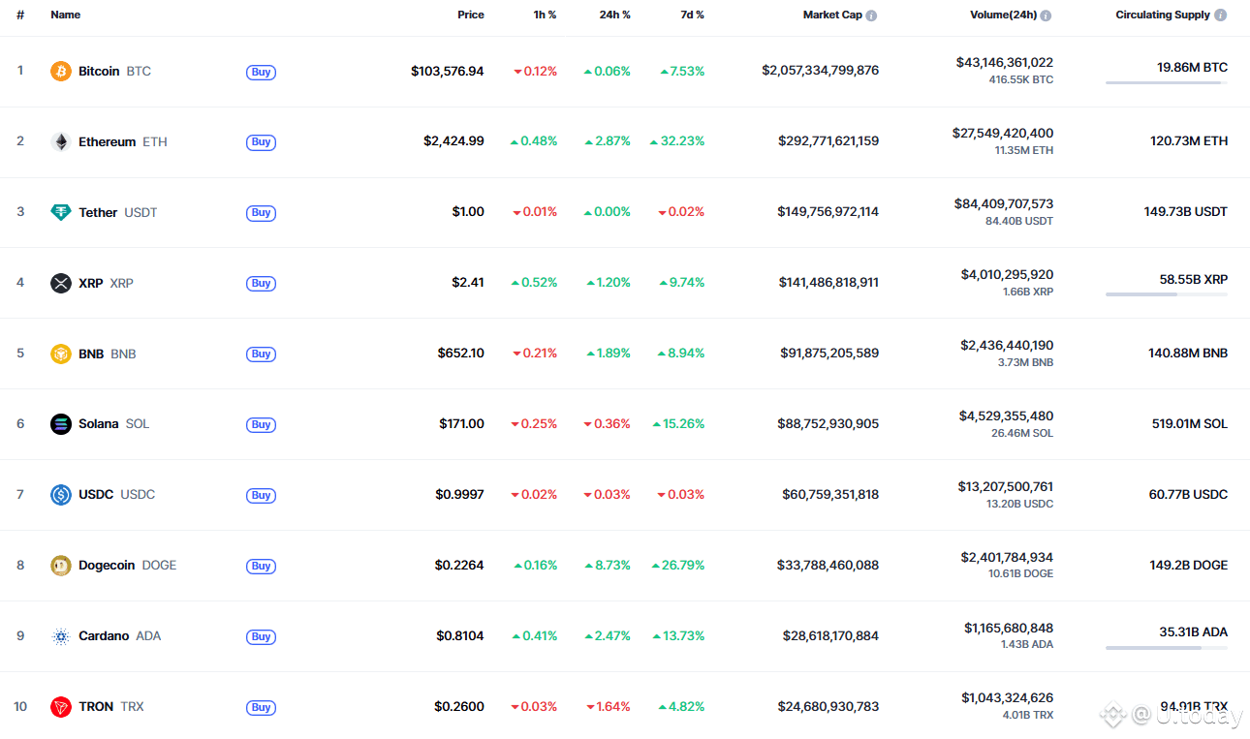Buy Ethereum using its Buy button

261,142
